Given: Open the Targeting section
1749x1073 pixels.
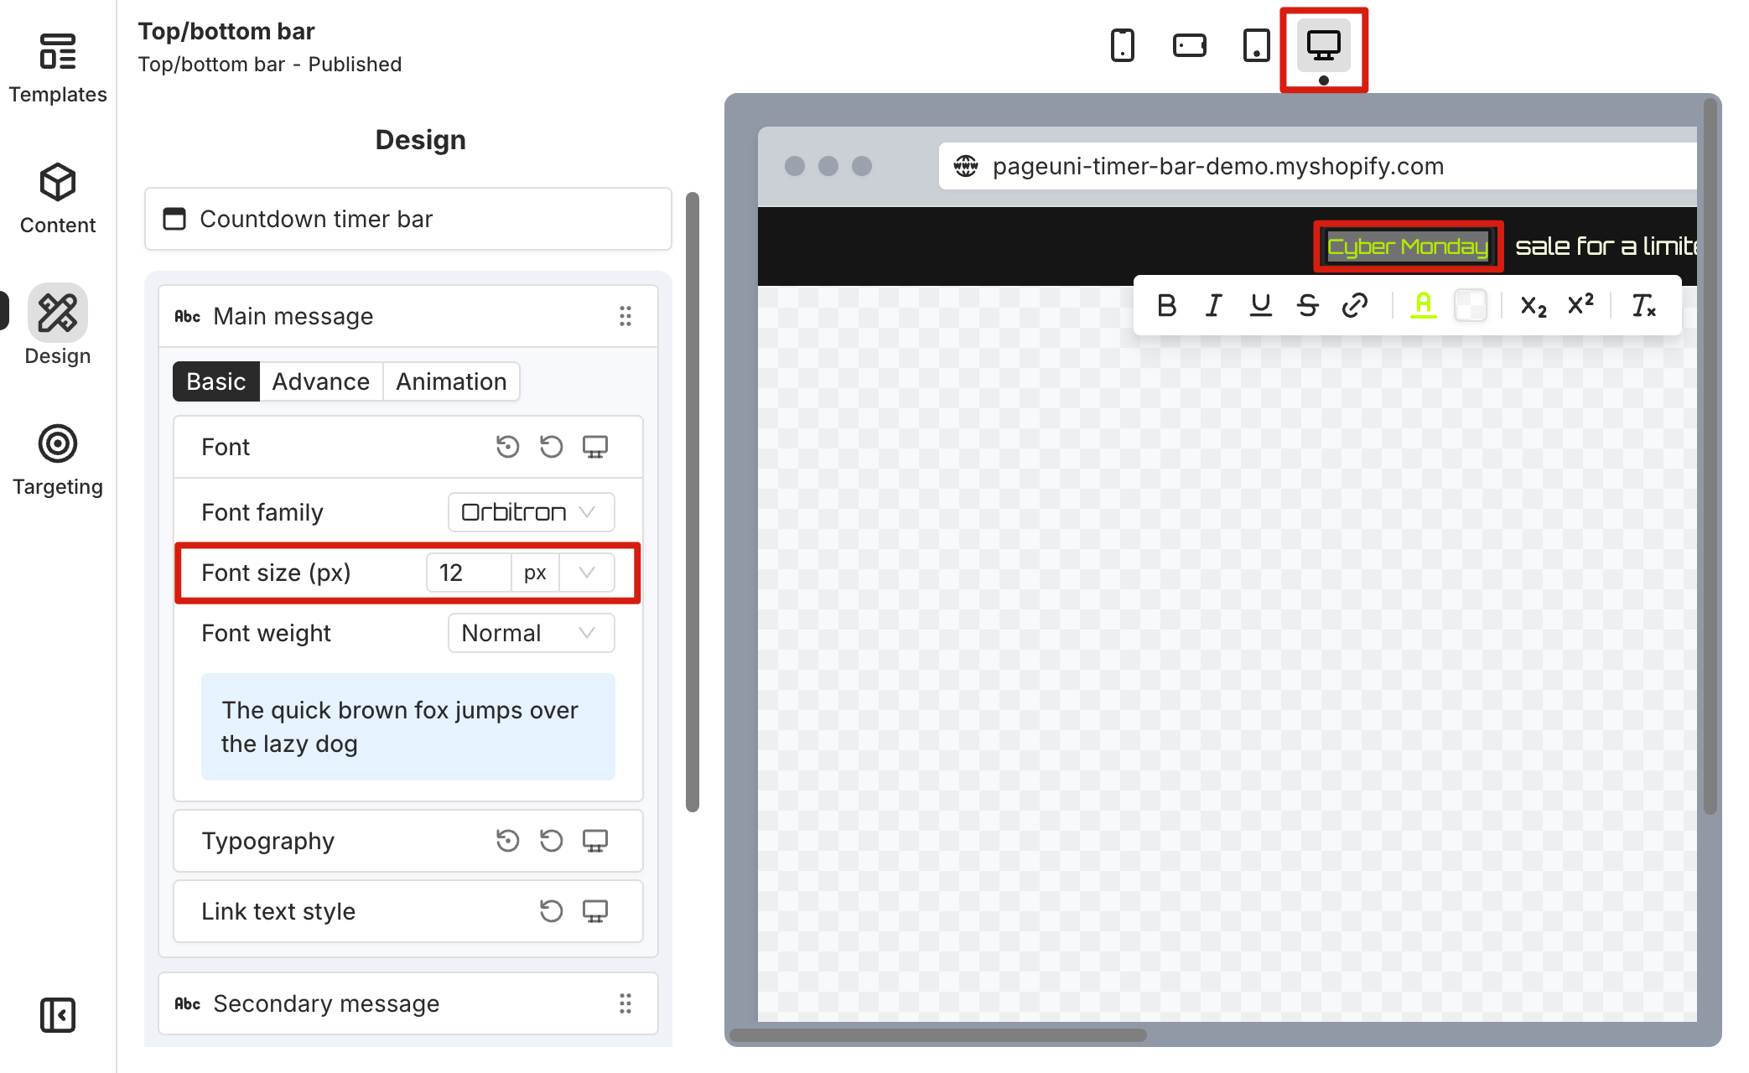Looking at the screenshot, I should 58,461.
